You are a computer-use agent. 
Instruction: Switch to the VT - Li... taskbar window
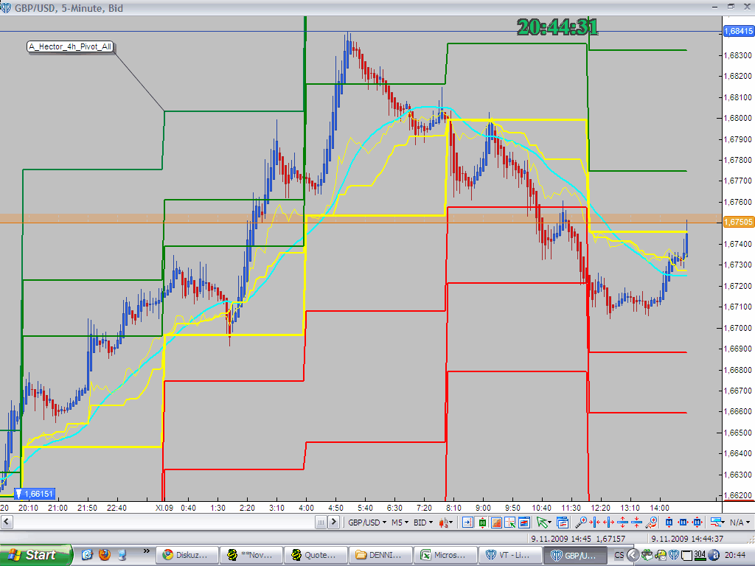click(510, 555)
